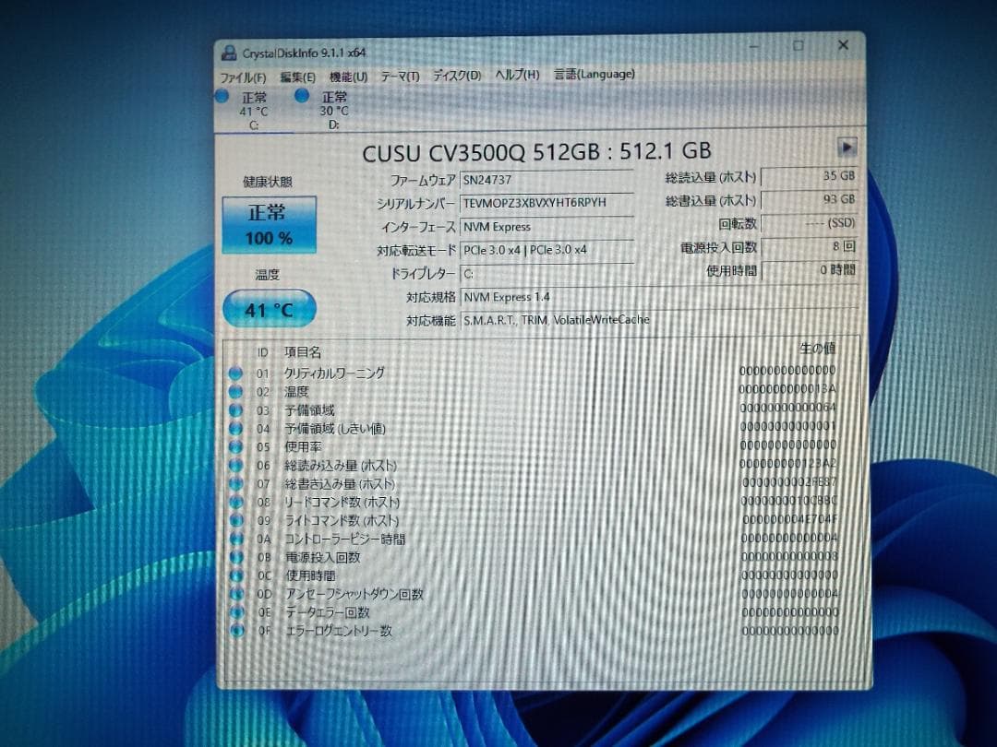This screenshot has width=997, height=747.
Task: Click the 41°C temperature button
Action: (269, 309)
